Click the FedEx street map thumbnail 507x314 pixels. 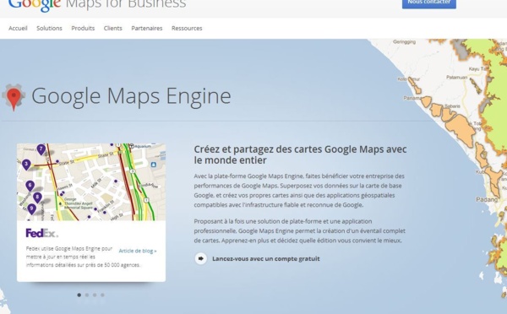pyautogui.click(x=91, y=182)
